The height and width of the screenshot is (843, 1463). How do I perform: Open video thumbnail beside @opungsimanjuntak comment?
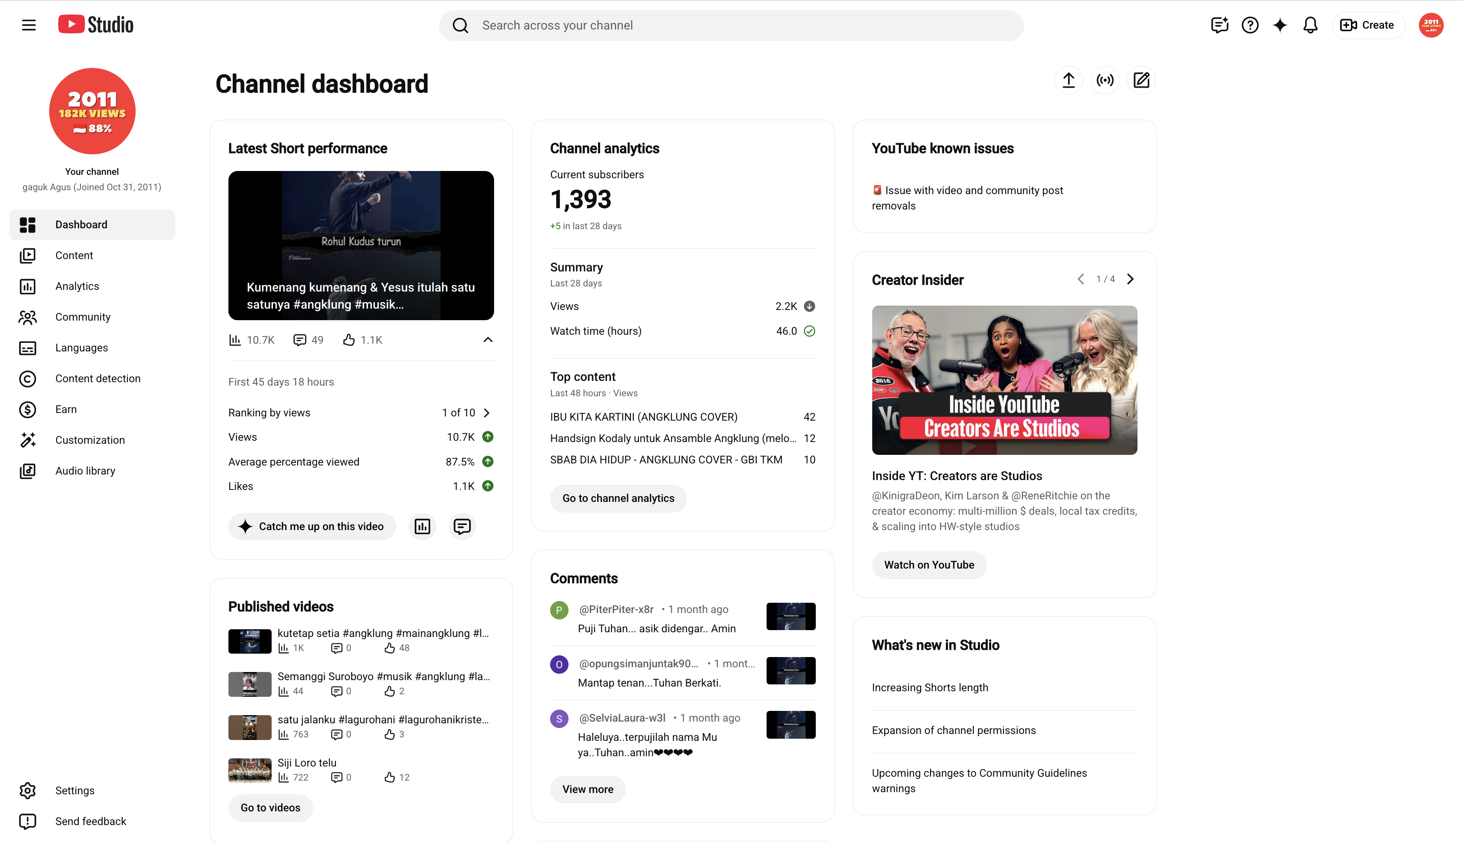tap(791, 670)
